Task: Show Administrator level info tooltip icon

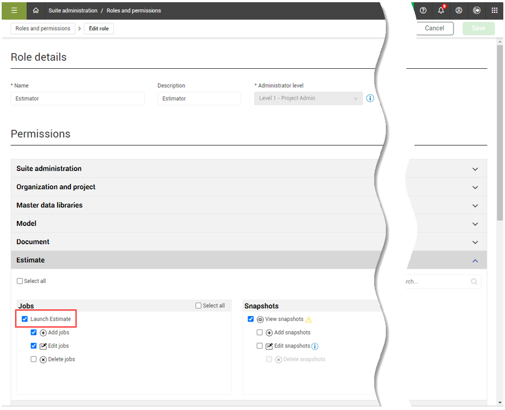Action: point(370,98)
